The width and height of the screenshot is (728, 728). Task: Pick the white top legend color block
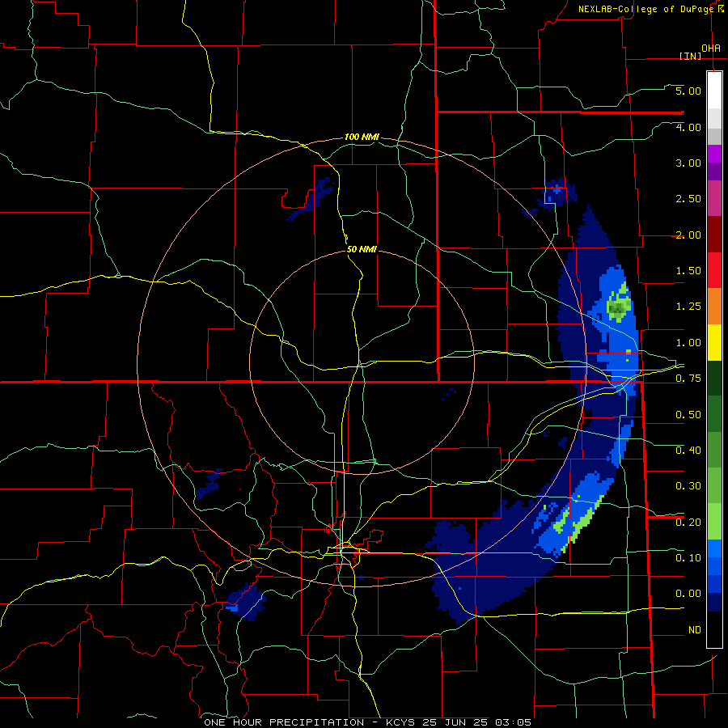(714, 91)
